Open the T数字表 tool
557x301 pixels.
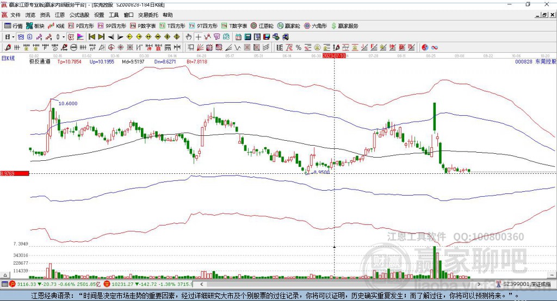pyautogui.click(x=234, y=26)
